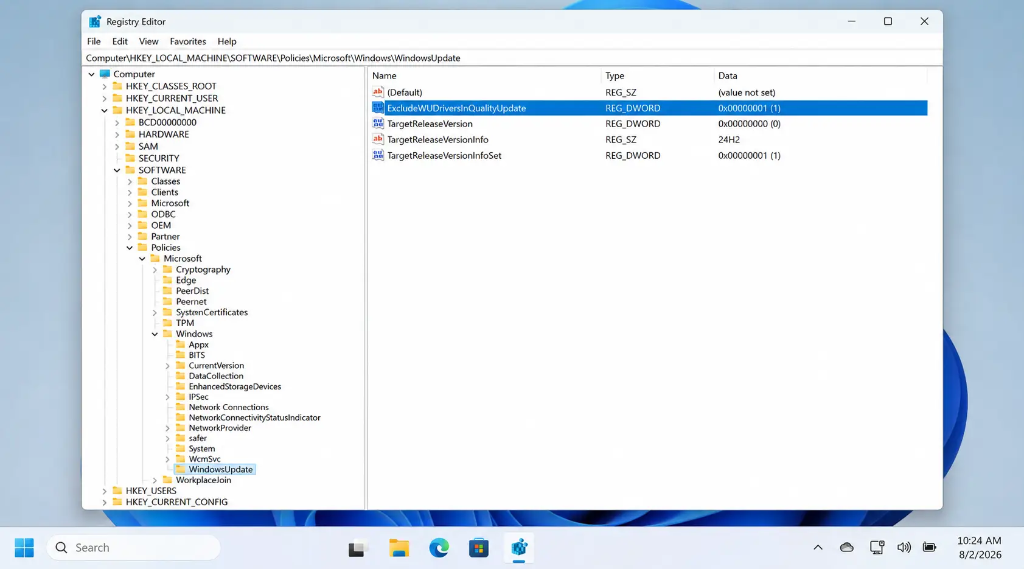Select the TargetReleaseVersionInfoSet value name

[x=444, y=155]
